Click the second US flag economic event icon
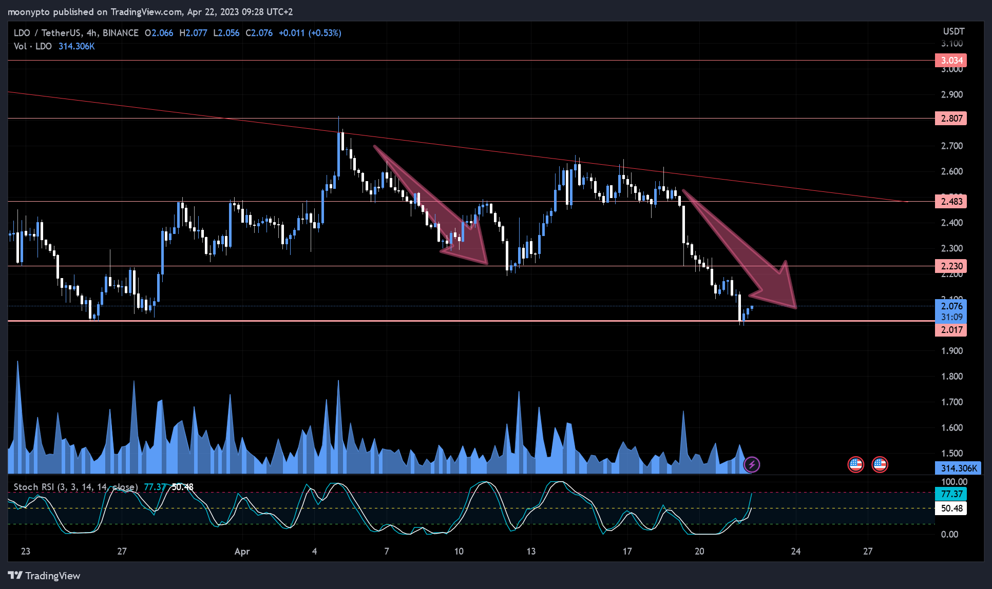Image resolution: width=992 pixels, height=589 pixels. (880, 465)
